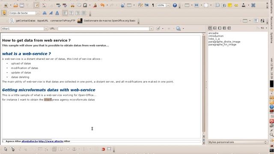Click the anchor icon in the bottom toolbar

(x=74, y=149)
